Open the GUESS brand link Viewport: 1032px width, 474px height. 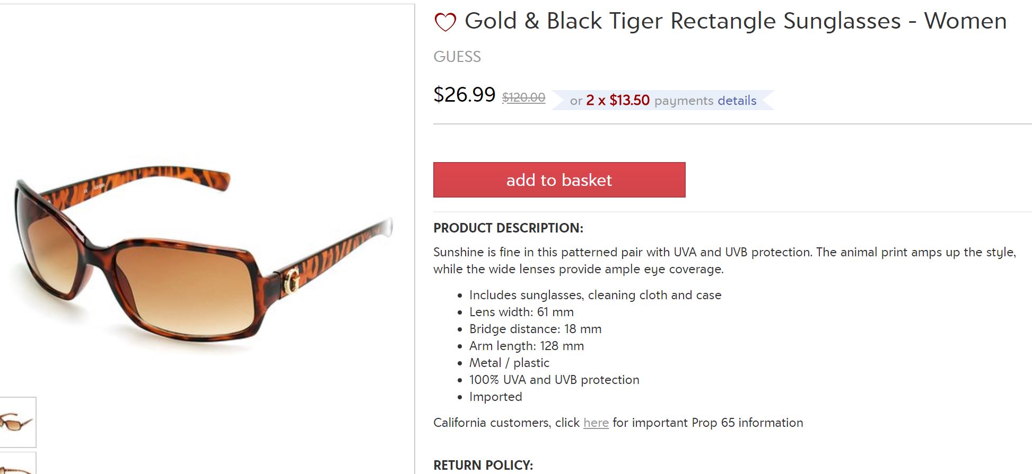[457, 57]
